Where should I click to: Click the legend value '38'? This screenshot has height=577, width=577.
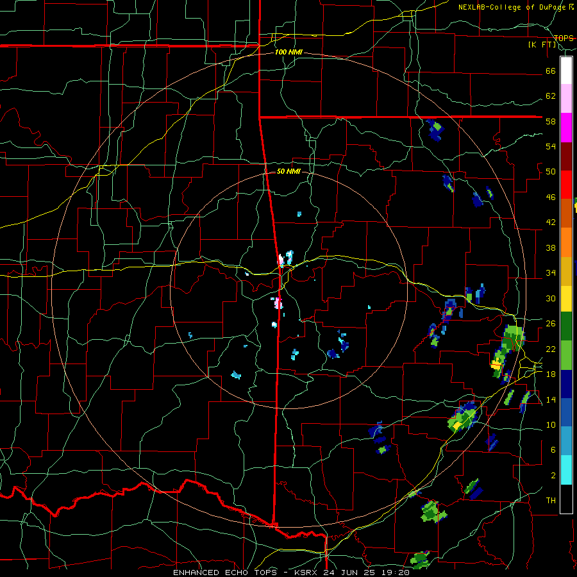[x=551, y=247]
